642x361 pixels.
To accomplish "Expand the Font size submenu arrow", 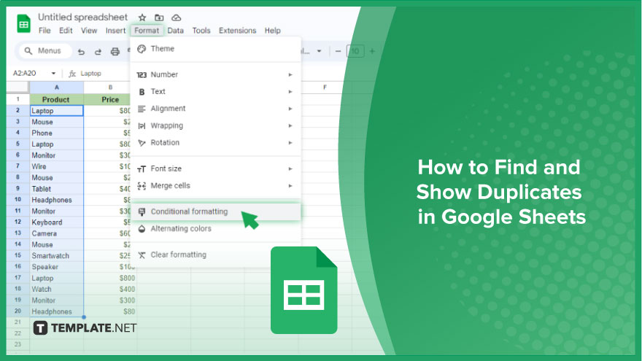I will pos(290,168).
